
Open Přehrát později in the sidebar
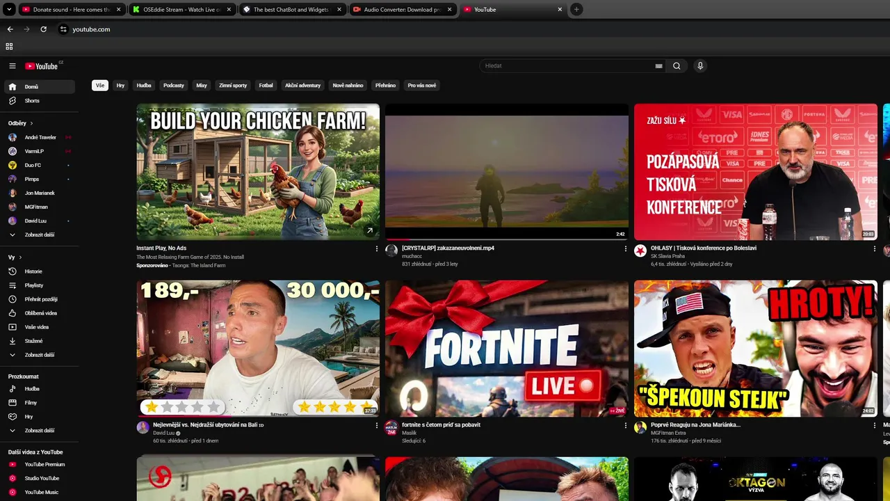pyautogui.click(x=40, y=299)
